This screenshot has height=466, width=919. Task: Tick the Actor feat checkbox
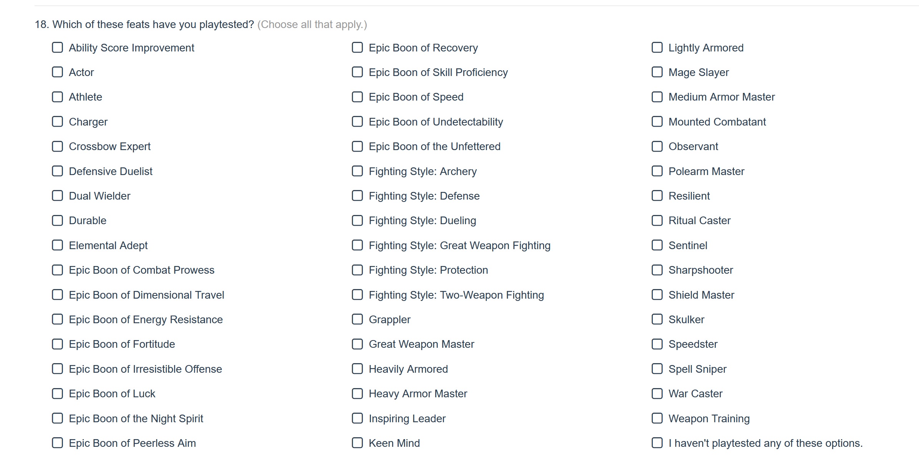58,72
